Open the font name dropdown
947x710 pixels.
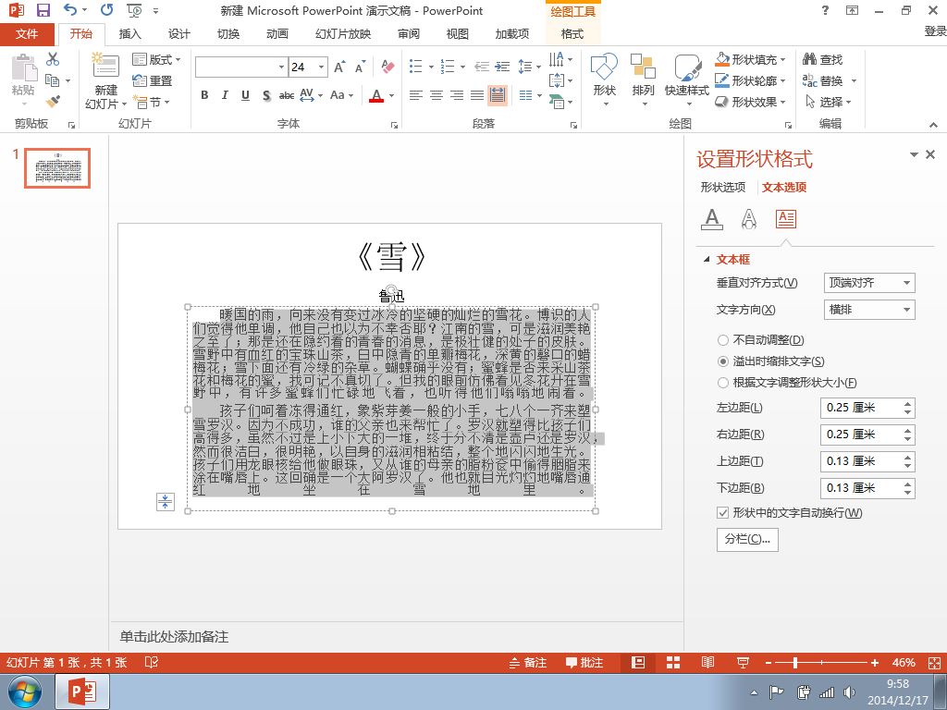(x=281, y=67)
